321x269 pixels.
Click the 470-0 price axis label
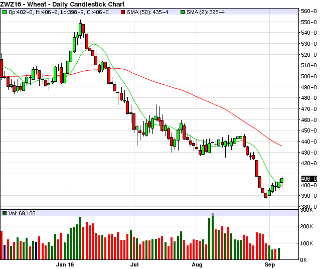click(x=309, y=109)
